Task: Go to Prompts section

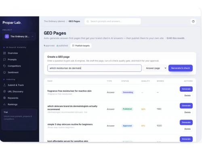Action: (12, 60)
